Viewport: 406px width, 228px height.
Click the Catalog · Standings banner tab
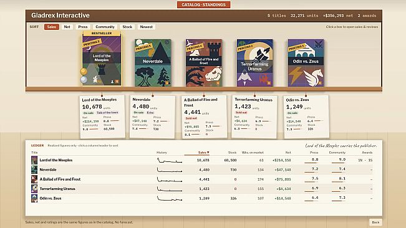[x=203, y=4]
